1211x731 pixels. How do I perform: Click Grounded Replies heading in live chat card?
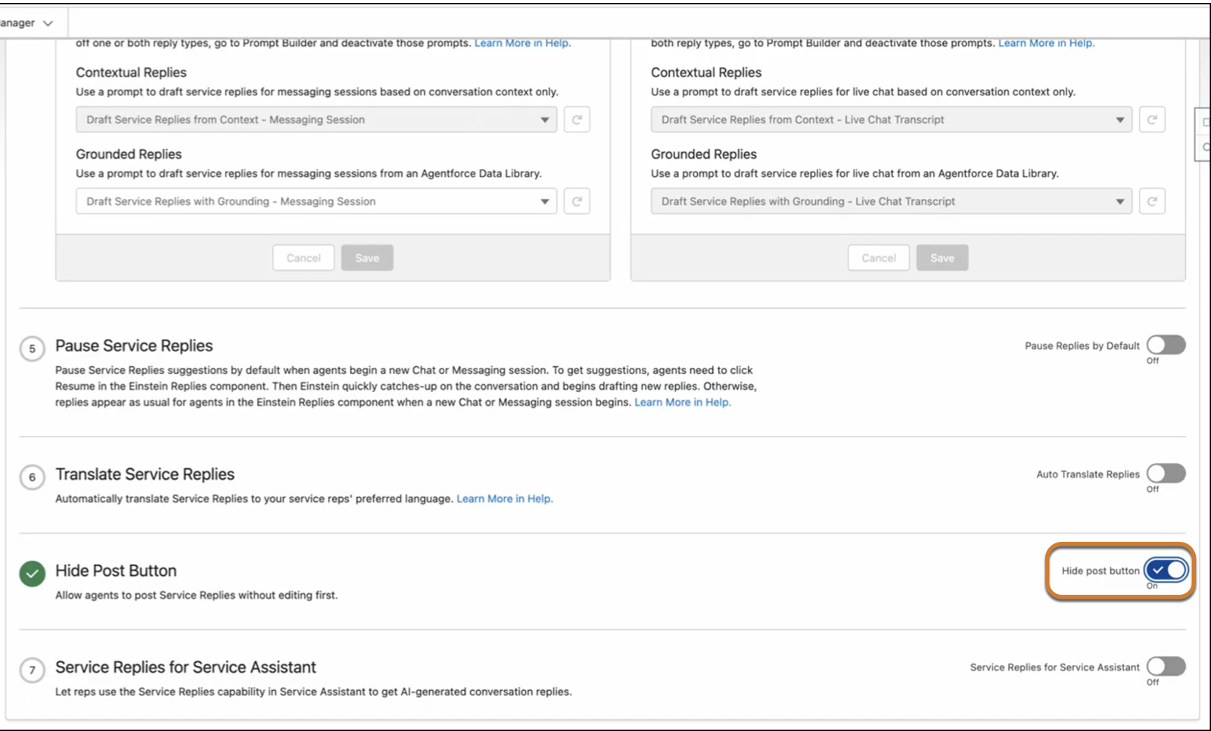point(704,154)
